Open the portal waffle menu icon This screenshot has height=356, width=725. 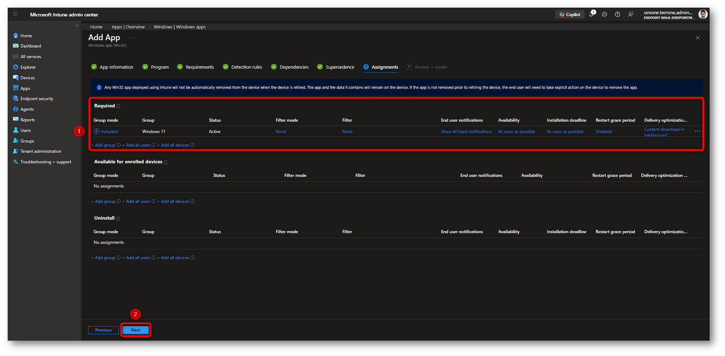point(15,14)
